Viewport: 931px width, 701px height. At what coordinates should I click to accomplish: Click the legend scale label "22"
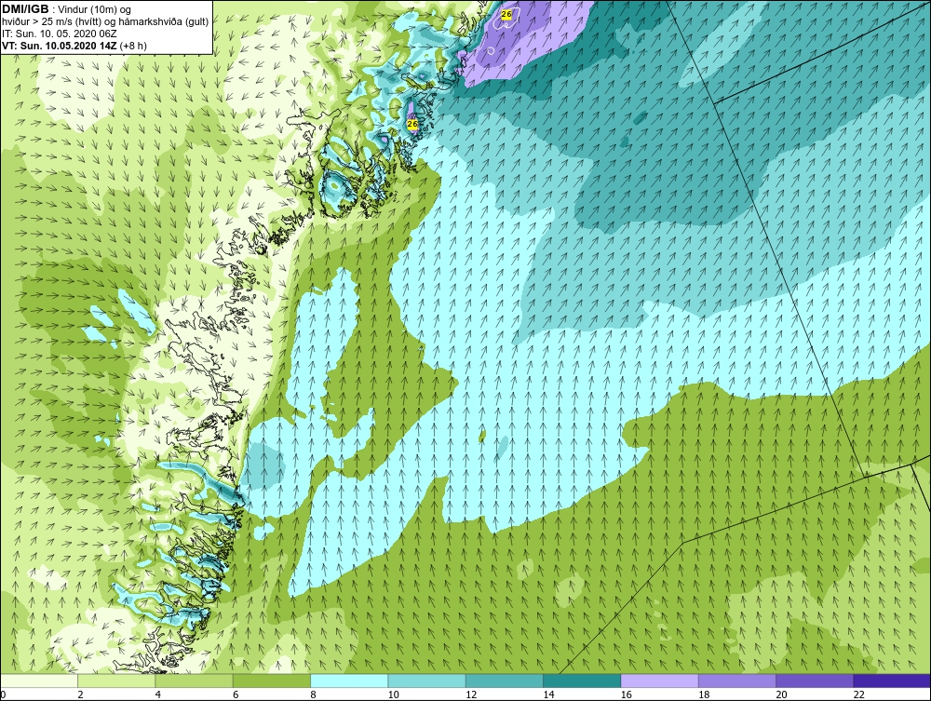858,695
